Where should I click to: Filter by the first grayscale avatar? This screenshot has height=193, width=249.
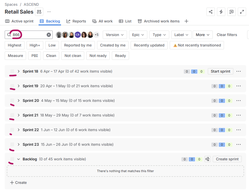[x=59, y=35]
